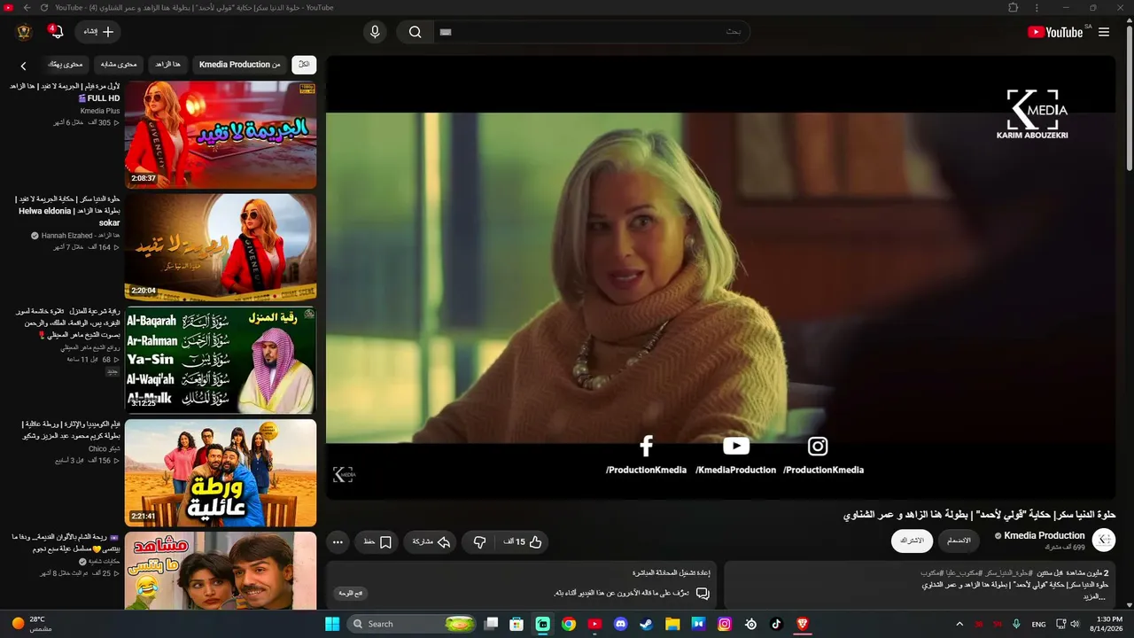
Task: Open Google Chrome from taskbar
Action: point(569,624)
